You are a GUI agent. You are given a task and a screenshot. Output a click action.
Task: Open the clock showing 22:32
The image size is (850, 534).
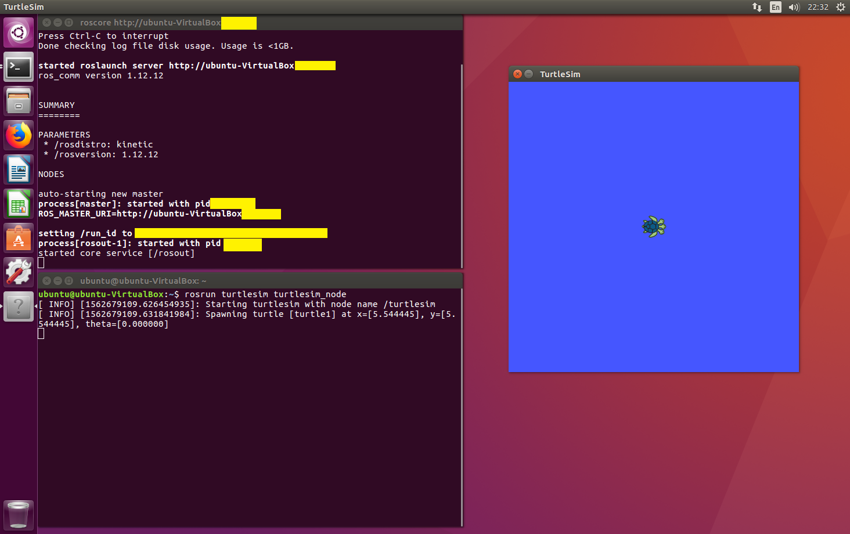click(817, 7)
